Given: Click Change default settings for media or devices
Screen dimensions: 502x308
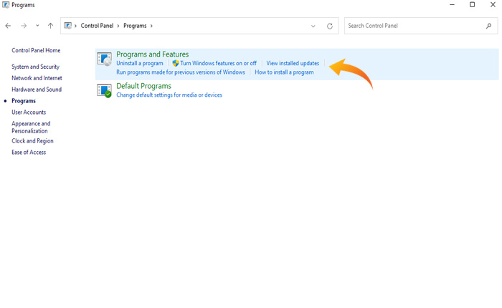Looking at the screenshot, I should (x=169, y=95).
